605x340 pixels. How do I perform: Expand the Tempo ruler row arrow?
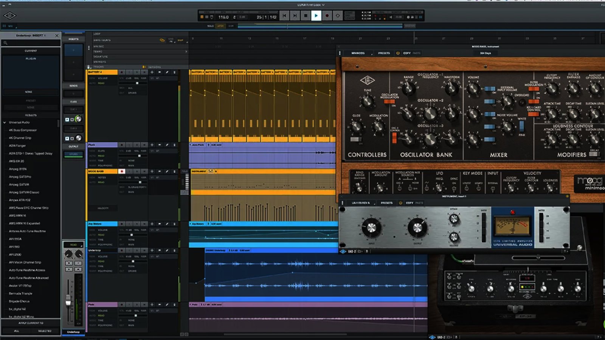186,51
